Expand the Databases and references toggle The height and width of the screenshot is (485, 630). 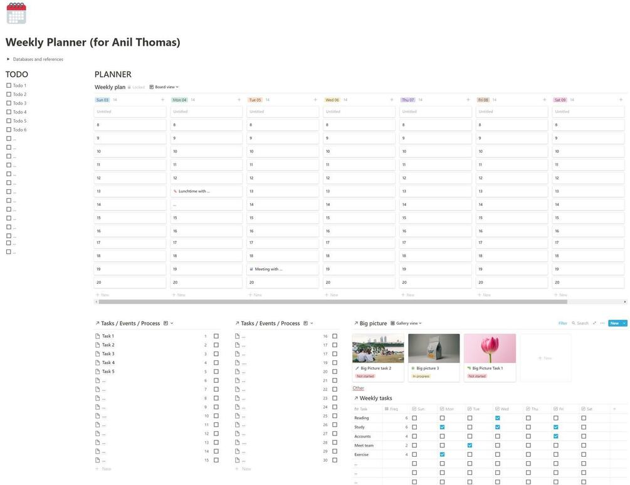point(8,60)
